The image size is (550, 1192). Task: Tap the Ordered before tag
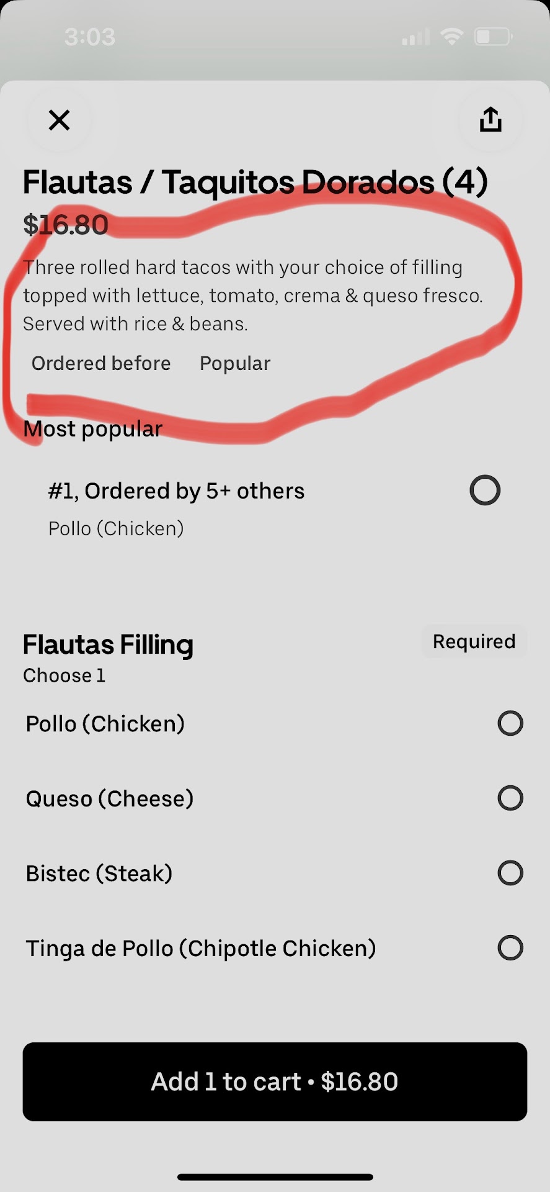coord(101,363)
